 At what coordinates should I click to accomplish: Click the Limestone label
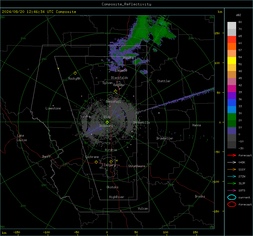53,108
